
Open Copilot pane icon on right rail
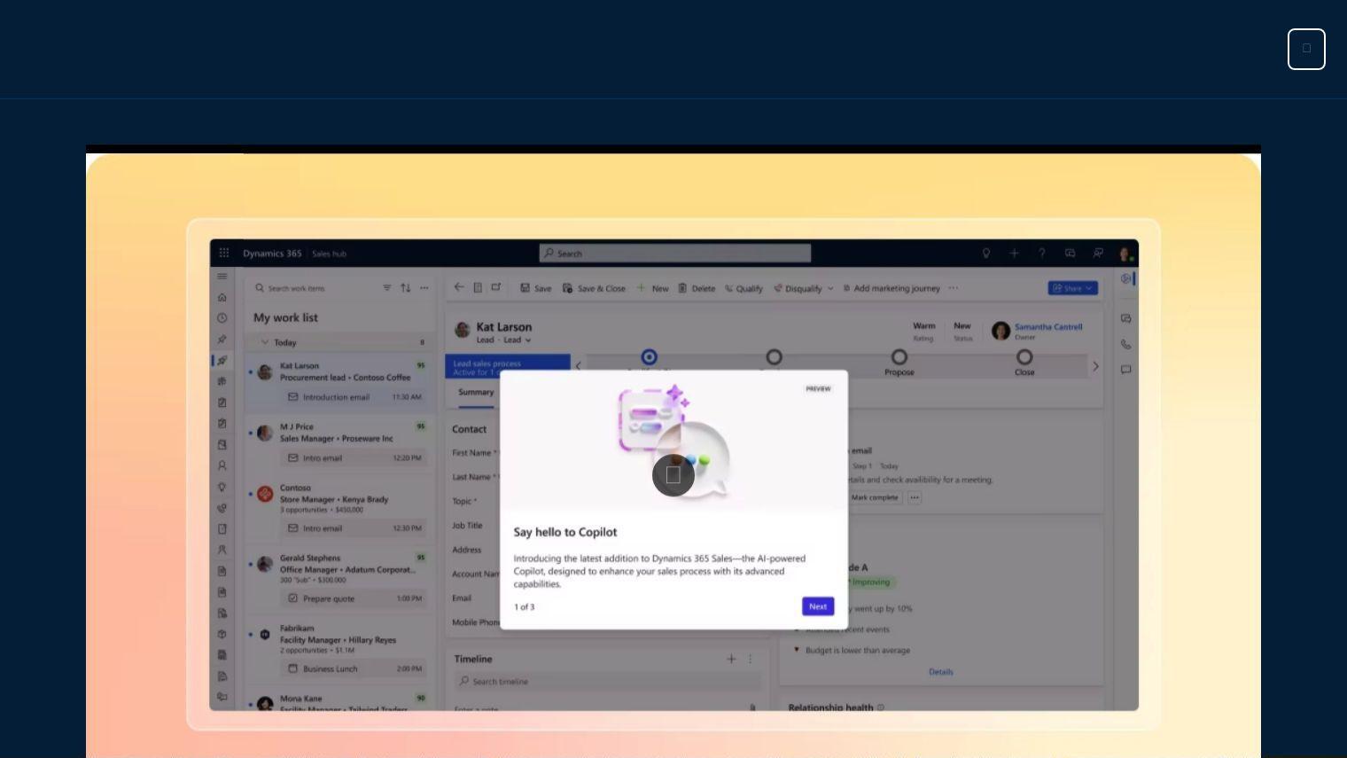point(1126,278)
